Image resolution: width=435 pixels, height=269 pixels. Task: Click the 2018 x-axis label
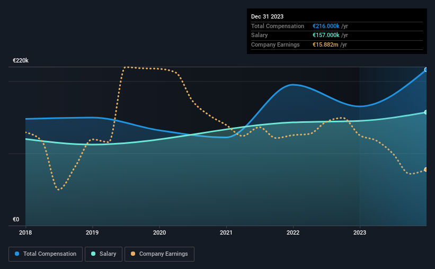tap(25, 232)
